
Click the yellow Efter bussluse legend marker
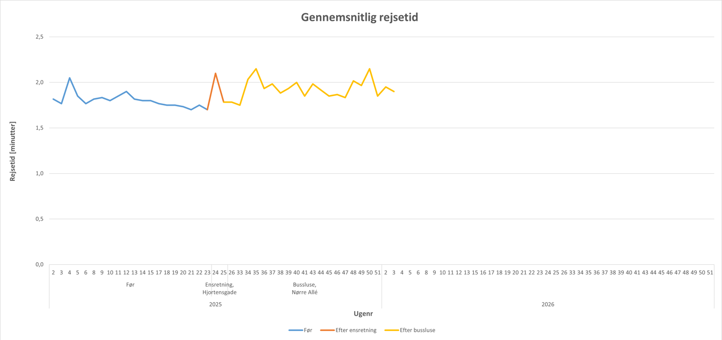point(392,330)
